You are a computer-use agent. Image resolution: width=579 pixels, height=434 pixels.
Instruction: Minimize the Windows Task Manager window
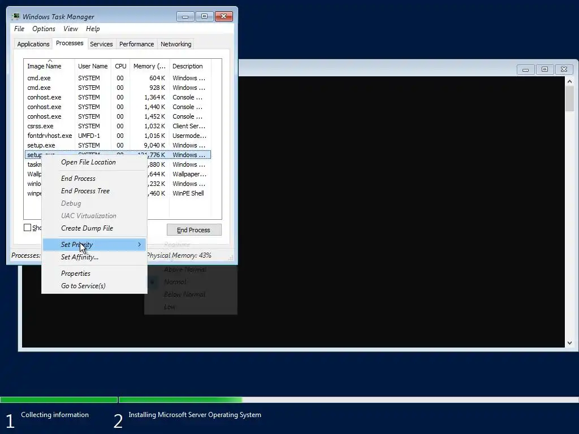(185, 16)
